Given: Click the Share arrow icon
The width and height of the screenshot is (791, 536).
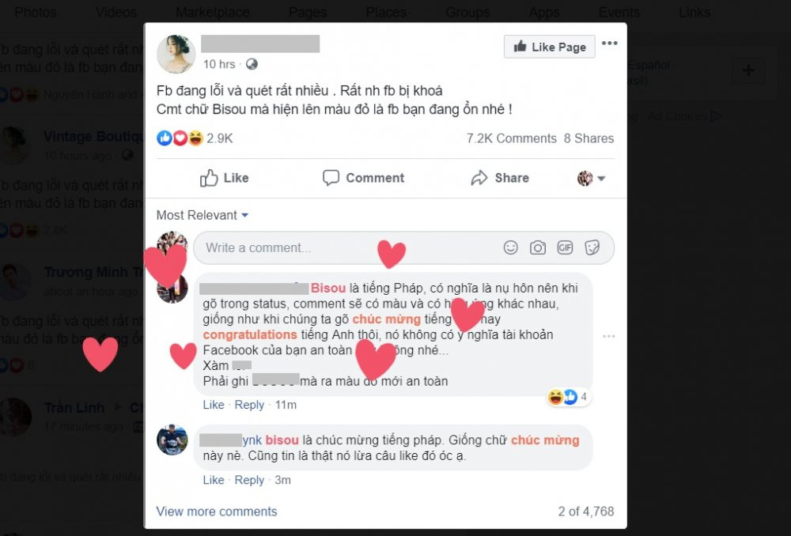Looking at the screenshot, I should [479, 178].
